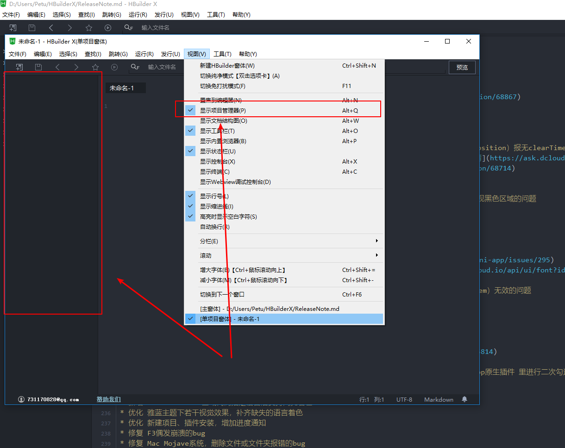Select 切换纯净模式【双击选项卡】(A) entry
This screenshot has width=565, height=448.
point(284,76)
